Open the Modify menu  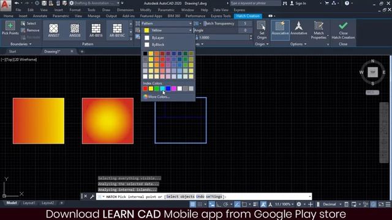coord(146,10)
